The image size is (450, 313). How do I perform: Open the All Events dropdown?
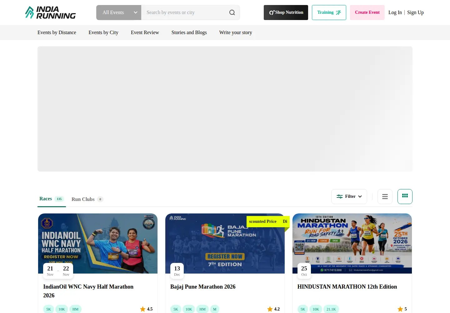pos(119,13)
